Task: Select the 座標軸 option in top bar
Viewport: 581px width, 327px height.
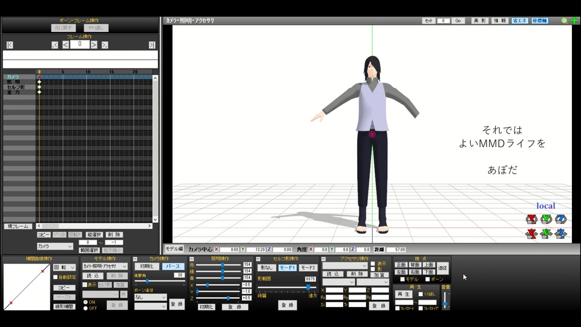Action: [x=539, y=21]
